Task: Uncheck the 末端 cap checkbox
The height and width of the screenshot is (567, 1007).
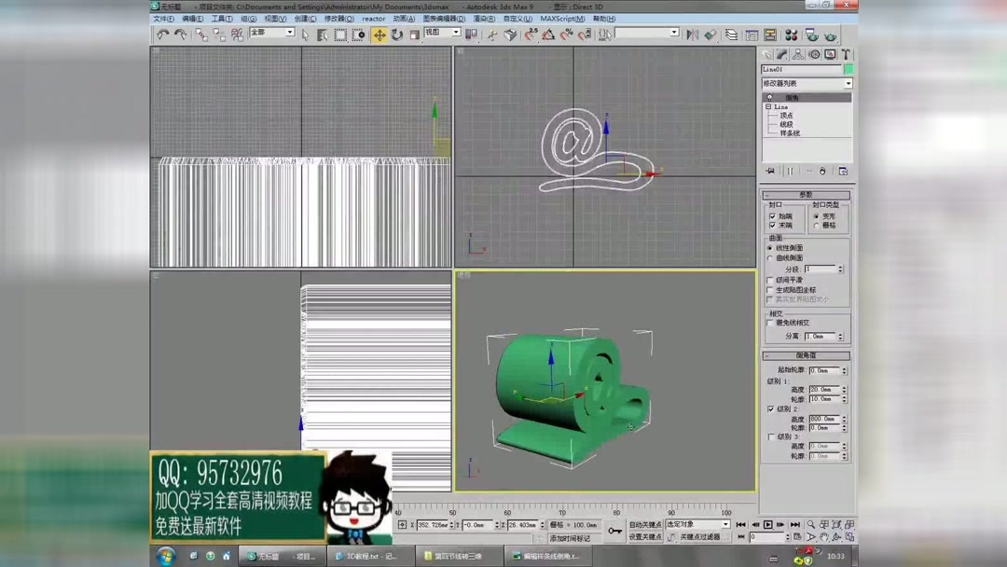Action: (x=773, y=225)
